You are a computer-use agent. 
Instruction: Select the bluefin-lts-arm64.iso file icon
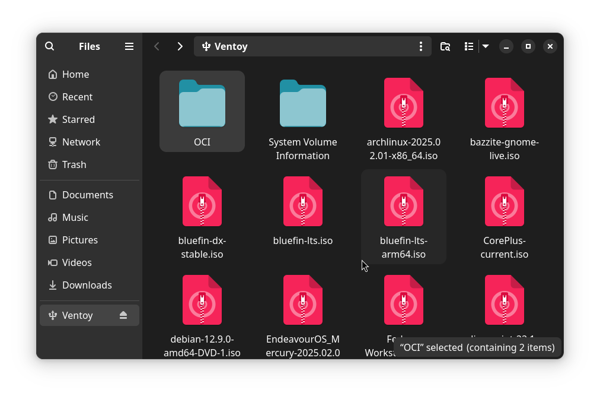(404, 201)
